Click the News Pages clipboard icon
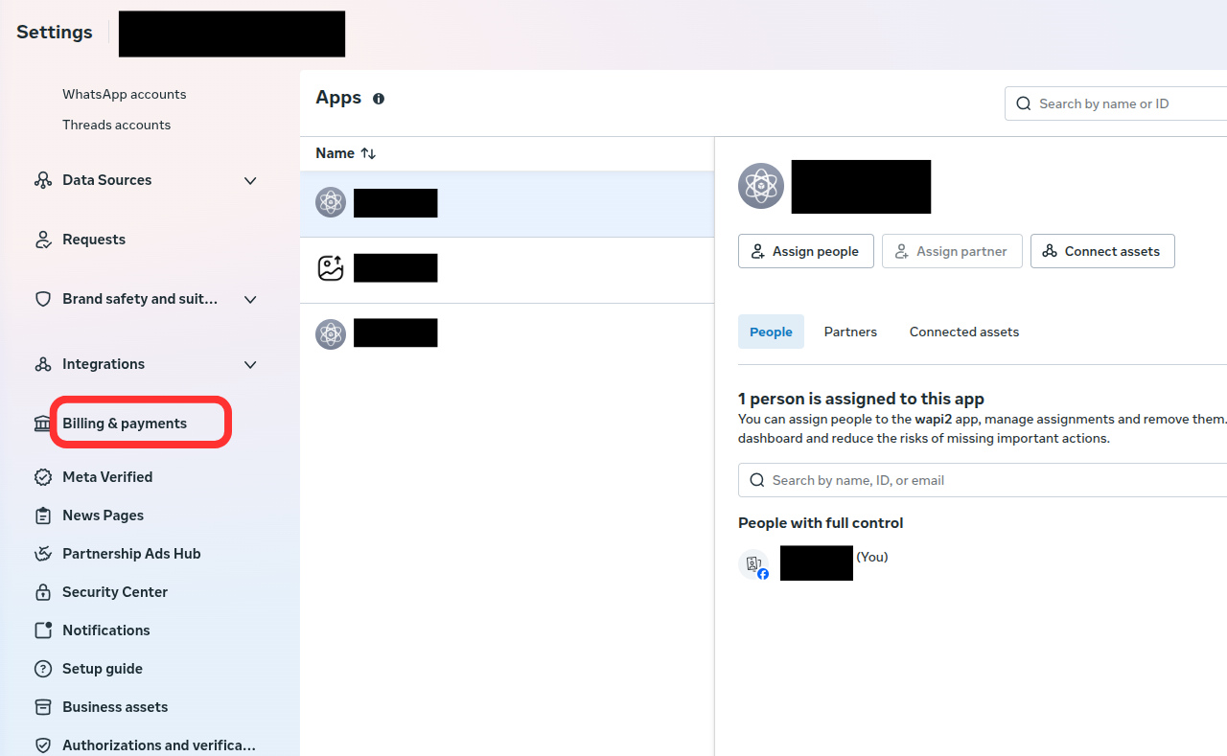The width and height of the screenshot is (1227, 756). click(42, 515)
